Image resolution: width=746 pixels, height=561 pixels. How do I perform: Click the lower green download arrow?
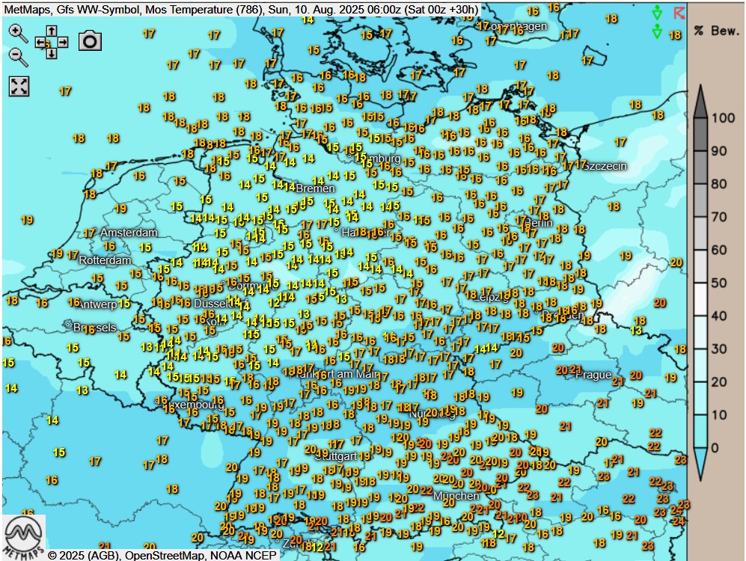tap(657, 31)
